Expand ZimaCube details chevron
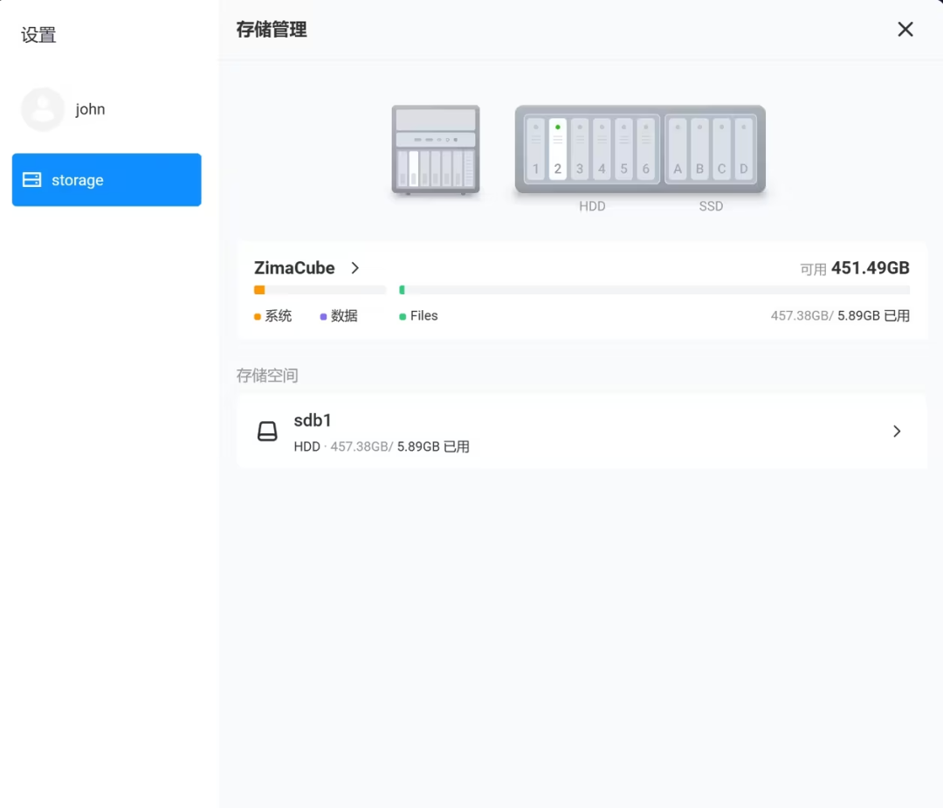 point(355,268)
